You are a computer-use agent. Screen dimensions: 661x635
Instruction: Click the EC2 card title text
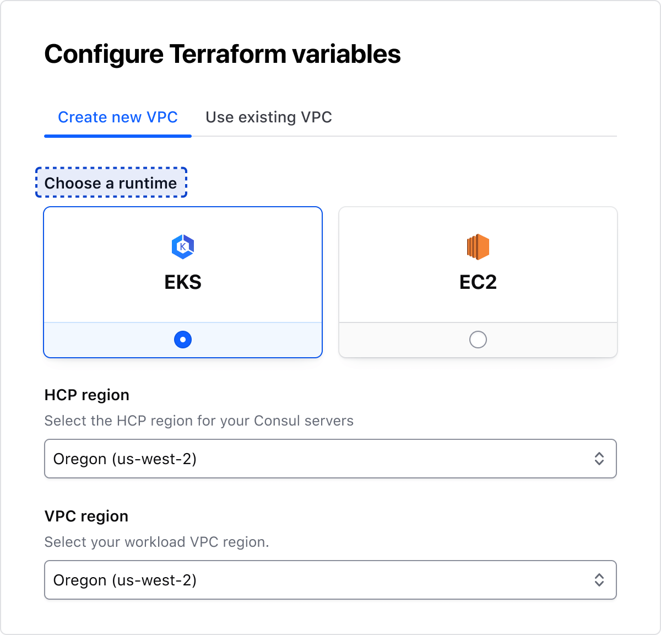pos(478,282)
